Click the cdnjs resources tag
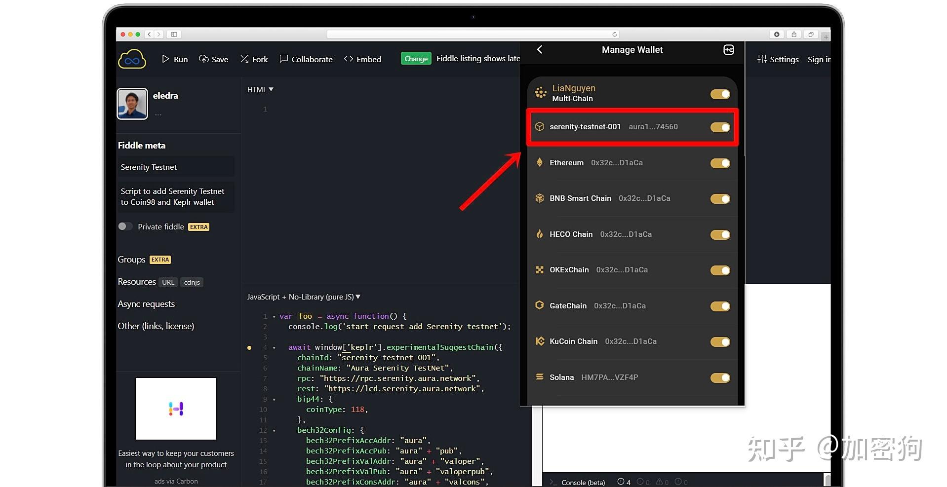This screenshot has height=487, width=947. pyautogui.click(x=192, y=282)
